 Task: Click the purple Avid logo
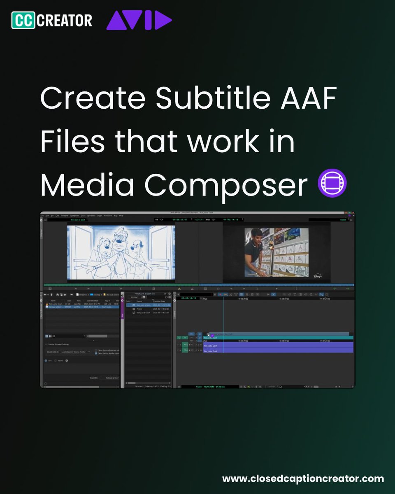coord(139,20)
